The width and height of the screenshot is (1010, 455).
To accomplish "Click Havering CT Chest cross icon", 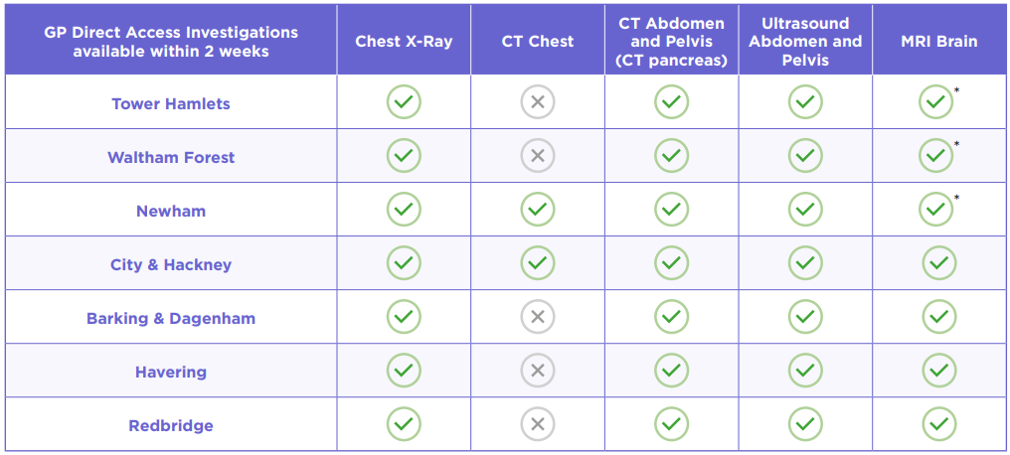I will (537, 371).
